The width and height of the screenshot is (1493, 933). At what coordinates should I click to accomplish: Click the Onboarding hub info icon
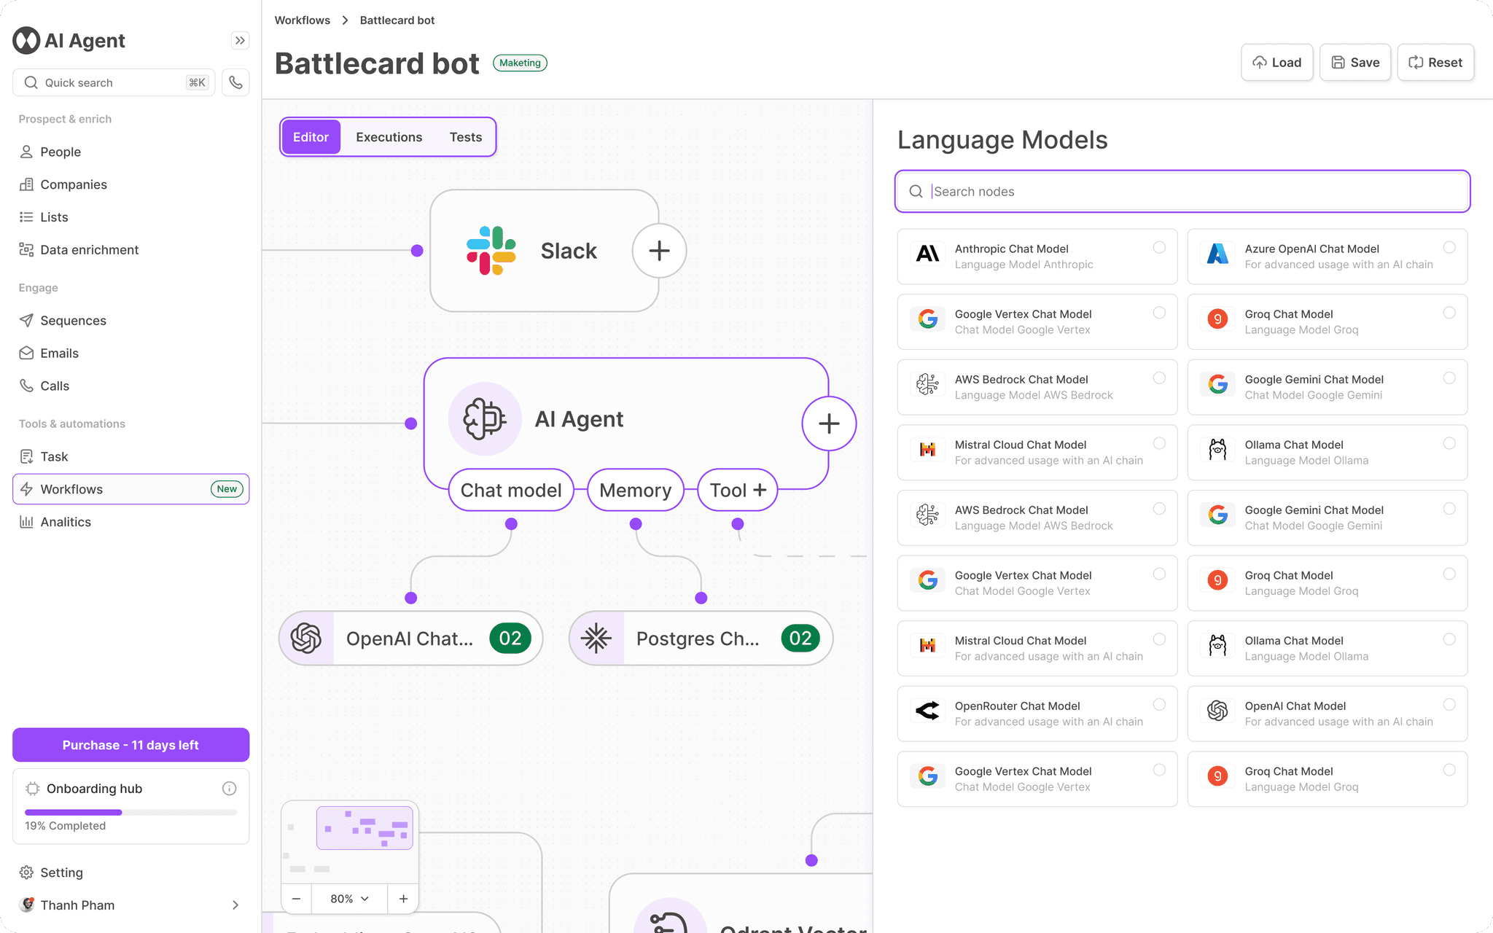229,788
